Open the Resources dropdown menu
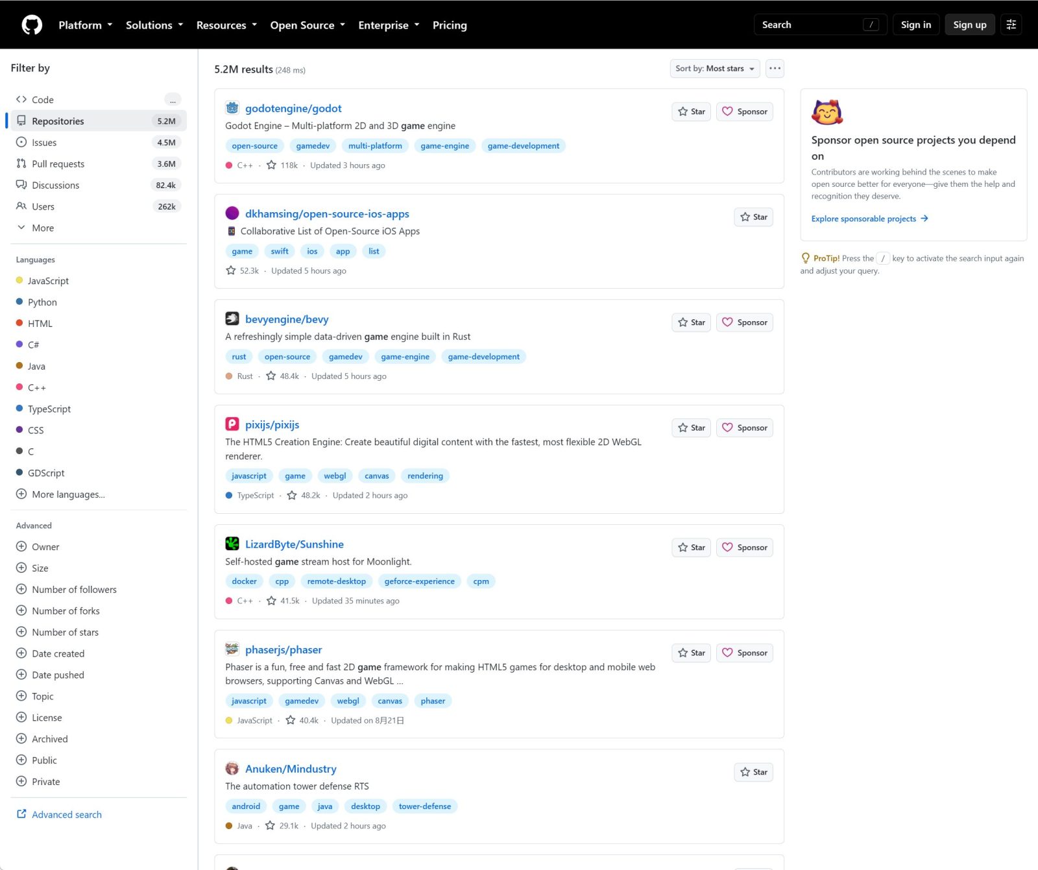 (226, 25)
